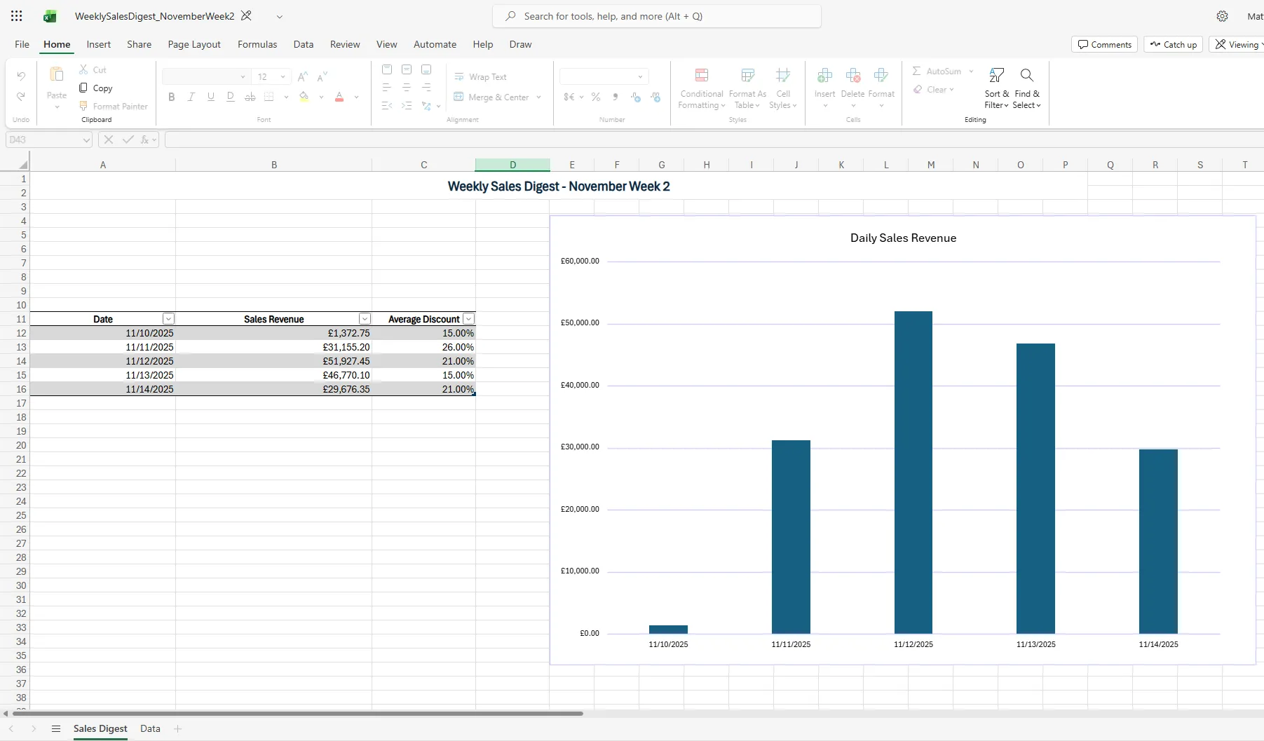Click the Catch up button
Viewport: 1264px width, 741px height.
[1173, 44]
